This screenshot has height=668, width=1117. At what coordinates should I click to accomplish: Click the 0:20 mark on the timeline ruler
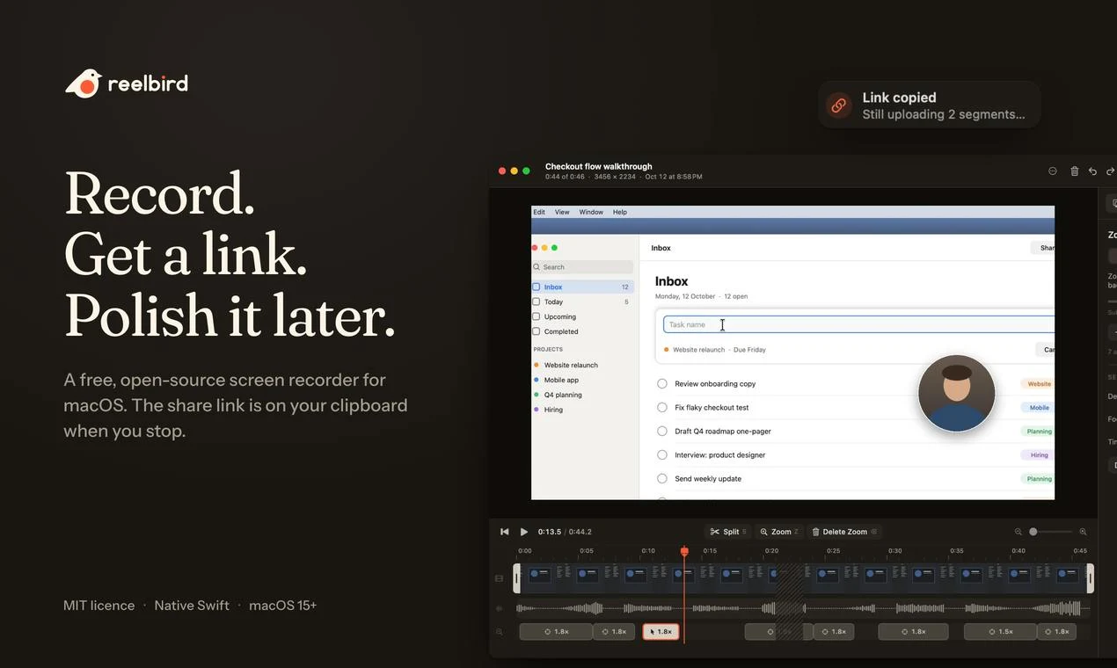pyautogui.click(x=771, y=551)
